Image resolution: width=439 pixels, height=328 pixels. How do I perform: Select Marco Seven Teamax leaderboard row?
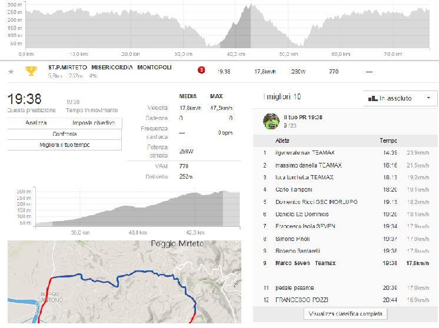click(x=305, y=263)
